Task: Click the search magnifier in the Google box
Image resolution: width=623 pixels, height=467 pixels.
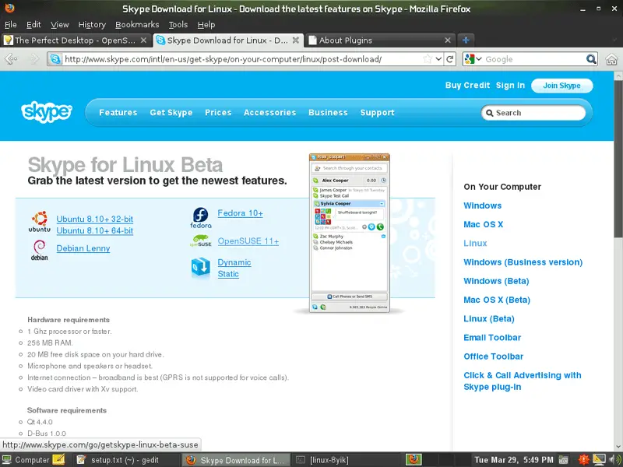Action: coord(591,59)
